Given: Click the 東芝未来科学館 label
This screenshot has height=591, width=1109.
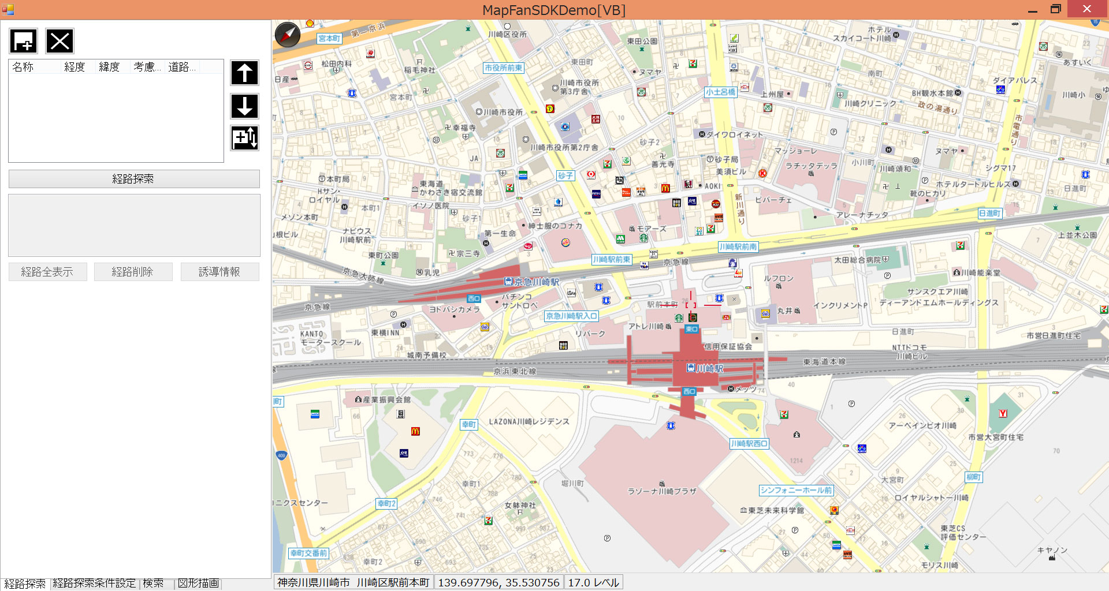Looking at the screenshot, I should pyautogui.click(x=776, y=511).
